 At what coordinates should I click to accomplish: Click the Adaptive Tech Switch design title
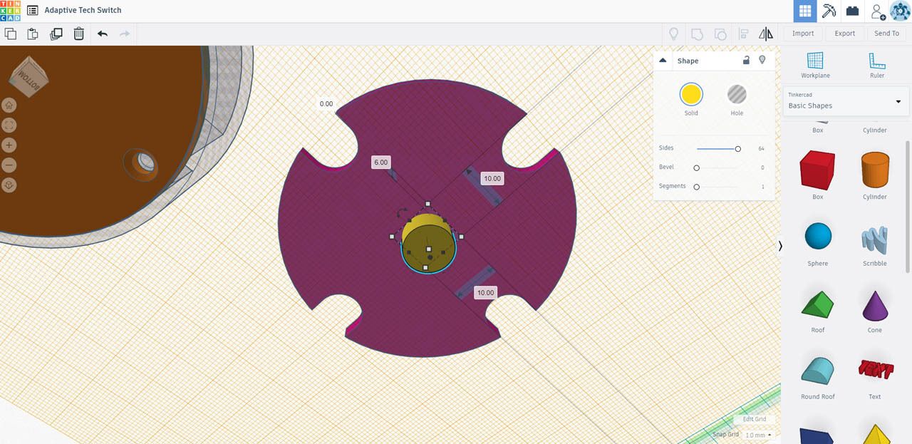(x=82, y=10)
